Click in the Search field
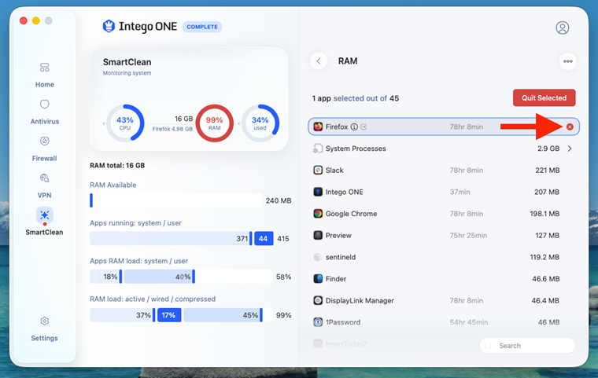This screenshot has width=598, height=378. (527, 346)
